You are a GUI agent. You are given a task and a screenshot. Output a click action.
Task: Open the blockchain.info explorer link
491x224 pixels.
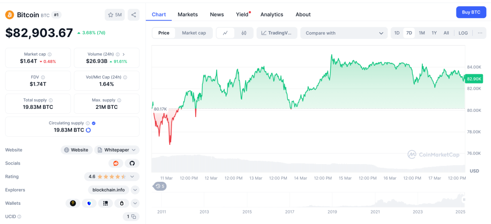click(x=109, y=190)
